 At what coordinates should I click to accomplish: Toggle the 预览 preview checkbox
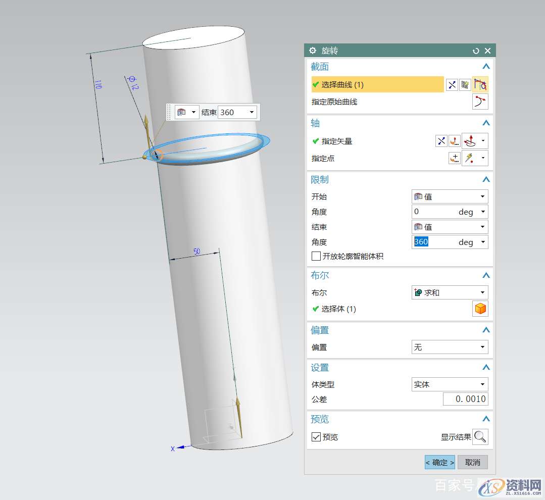(x=316, y=437)
